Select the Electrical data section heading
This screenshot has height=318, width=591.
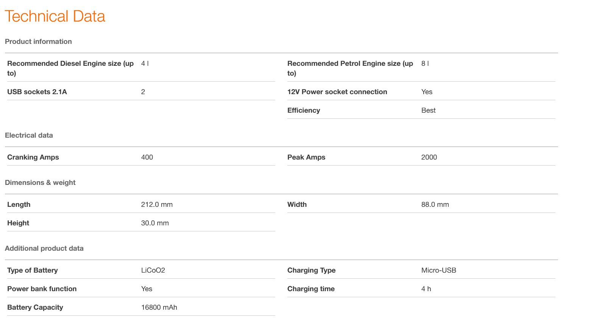[29, 135]
